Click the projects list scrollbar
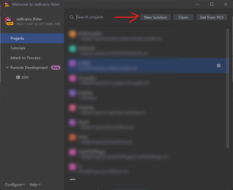This screenshot has width=233, height=190. point(227,88)
